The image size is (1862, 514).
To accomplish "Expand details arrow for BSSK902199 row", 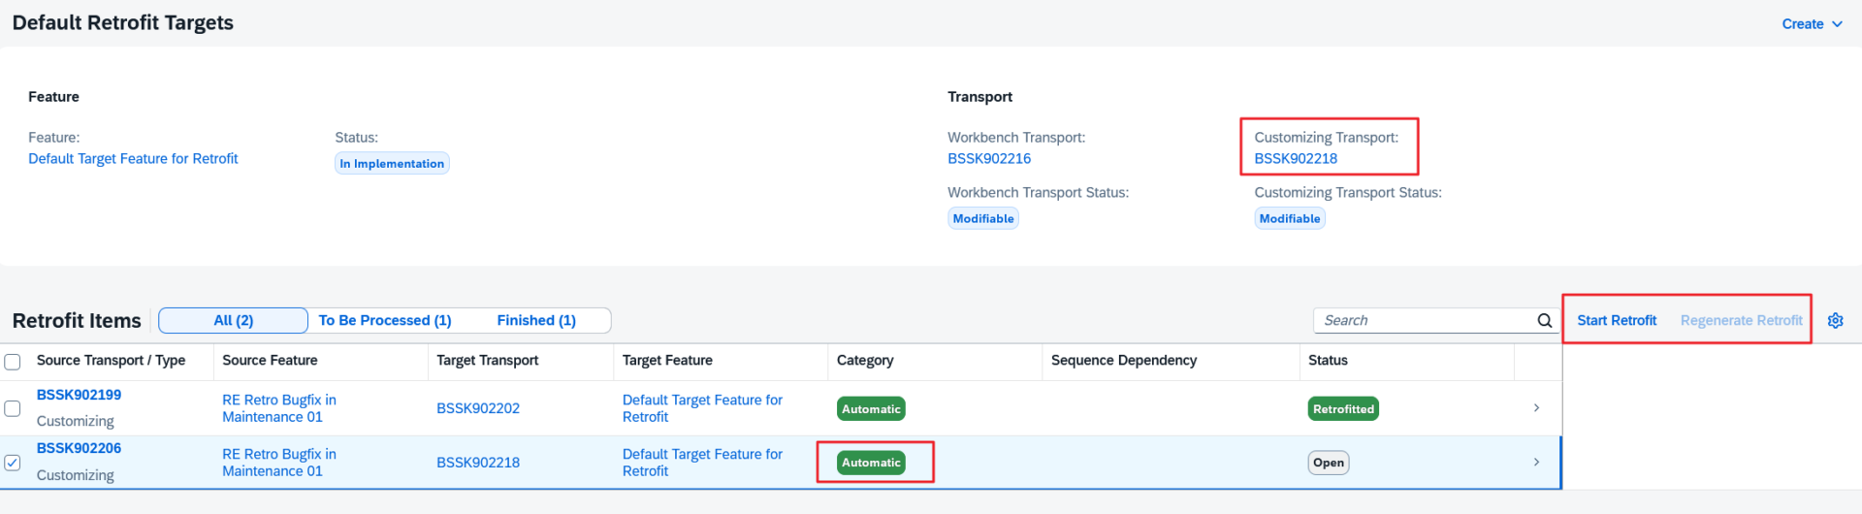I will click(x=1536, y=408).
